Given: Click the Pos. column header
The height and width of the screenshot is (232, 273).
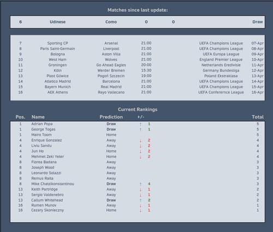Looking at the screenshot, I should click(x=20, y=117).
